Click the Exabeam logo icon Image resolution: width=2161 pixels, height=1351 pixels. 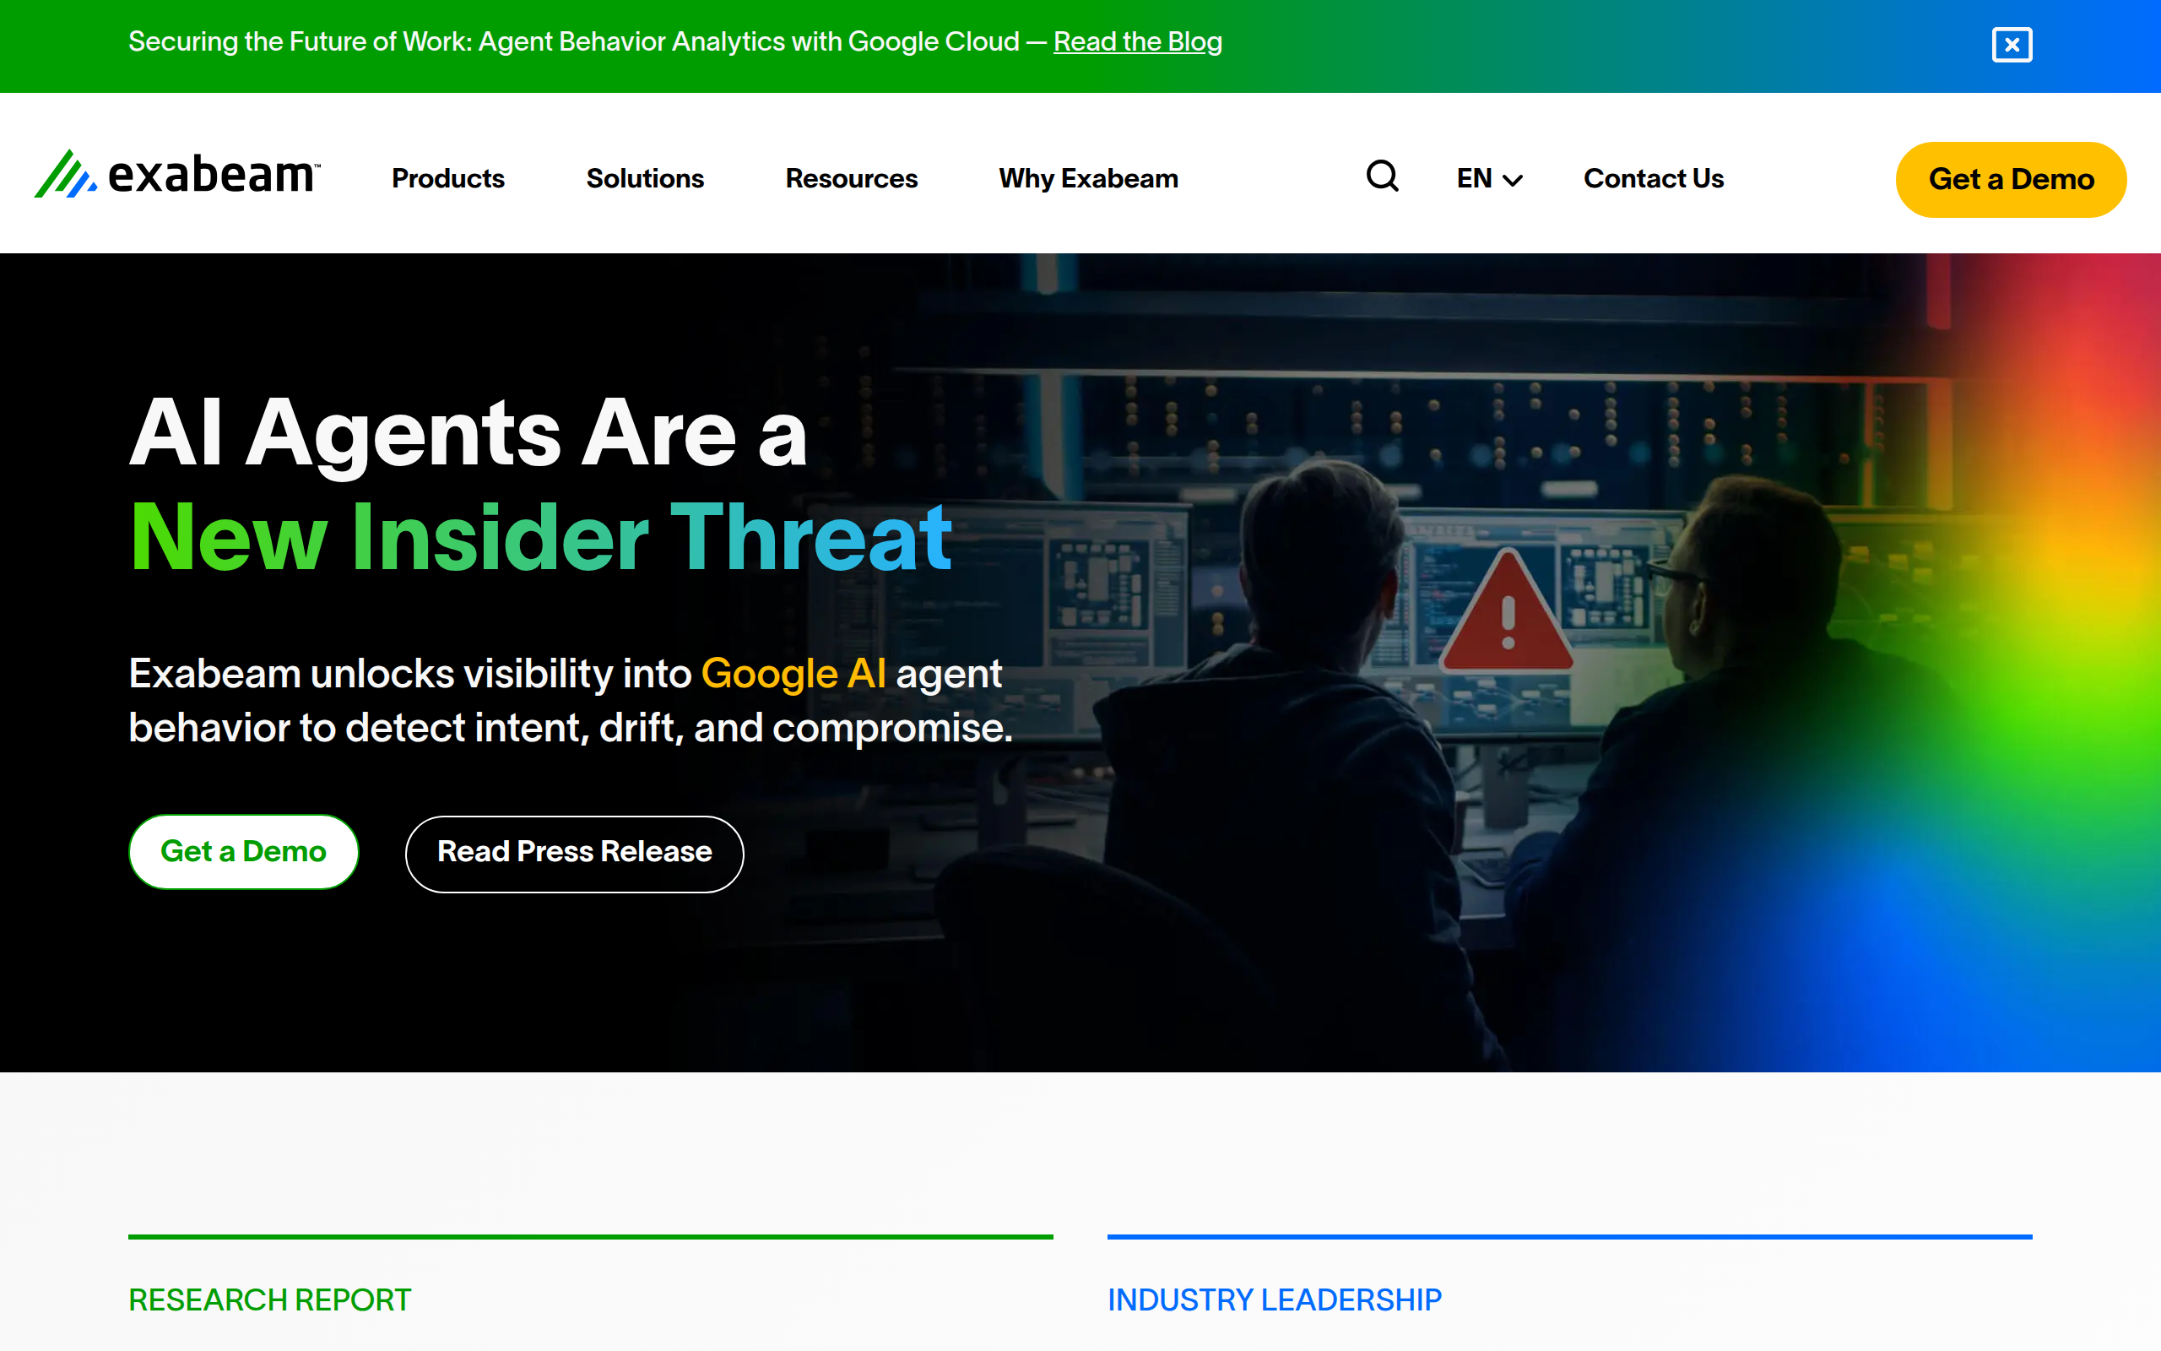click(x=65, y=174)
